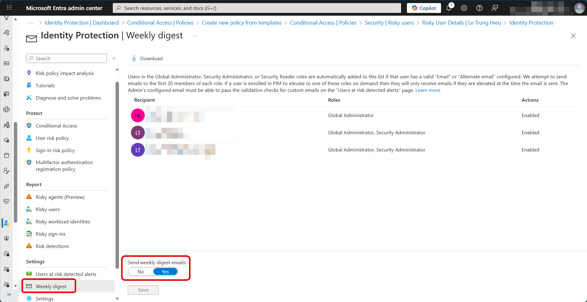This screenshot has height=302, width=587.
Task: Click the HL recipient avatar
Action: pyautogui.click(x=138, y=116)
